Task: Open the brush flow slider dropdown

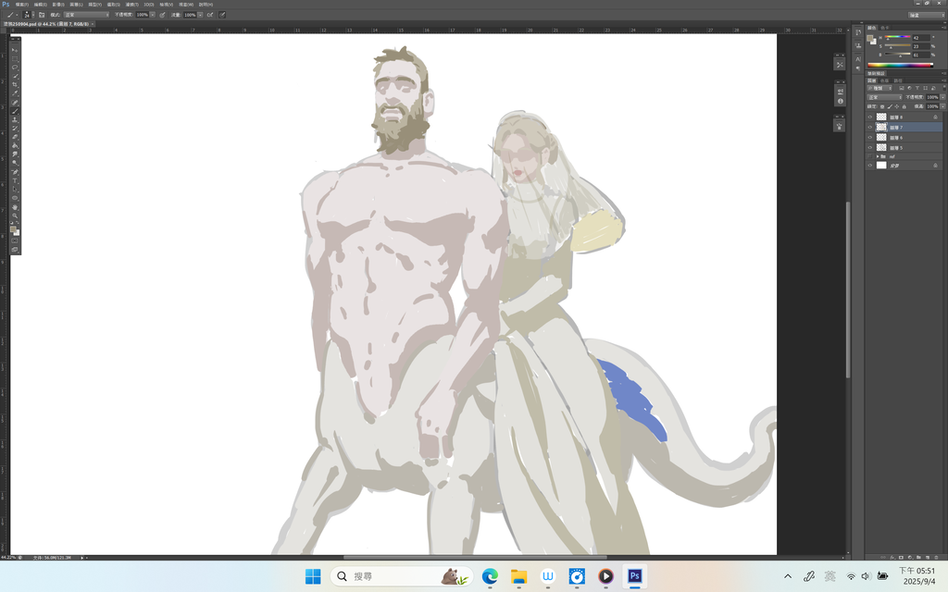Action: pos(200,15)
